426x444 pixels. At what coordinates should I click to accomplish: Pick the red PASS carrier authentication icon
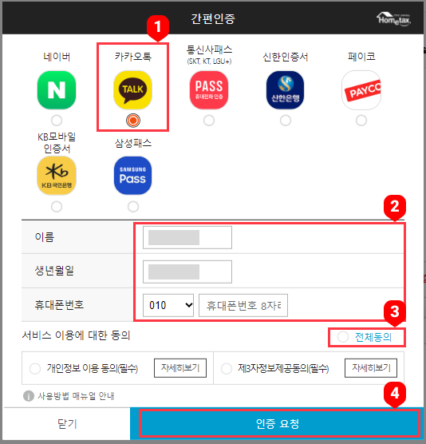tap(209, 89)
